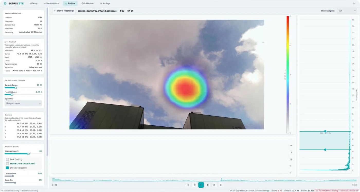Viewport: 360px width, 192px height.
Task: Click the left panel vertical scrollbar
Action: tap(47, 82)
